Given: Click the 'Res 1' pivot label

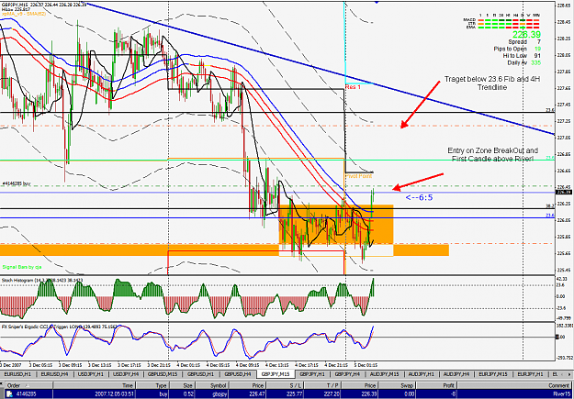Looking at the screenshot, I should 353,87.
